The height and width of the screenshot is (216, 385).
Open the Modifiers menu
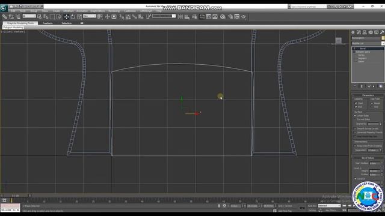[x=68, y=11]
